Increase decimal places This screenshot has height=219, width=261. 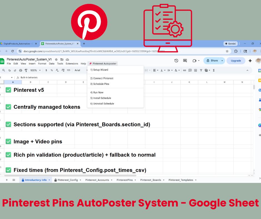pos(63,70)
